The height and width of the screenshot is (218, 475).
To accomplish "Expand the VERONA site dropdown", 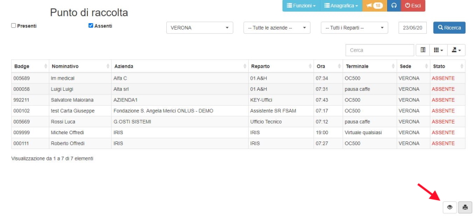I will [199, 27].
